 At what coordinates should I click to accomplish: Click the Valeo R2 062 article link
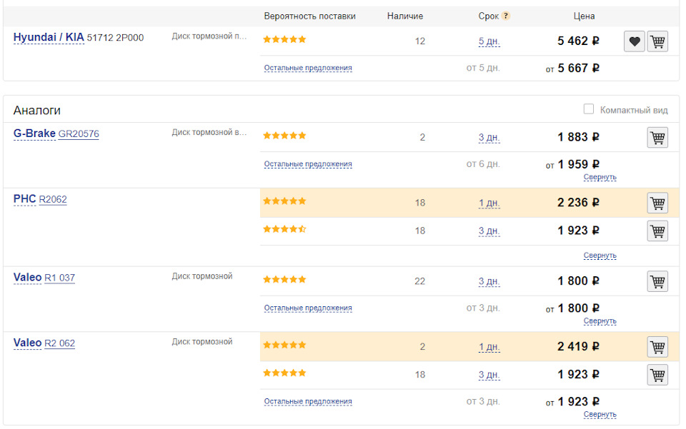pyautogui.click(x=59, y=343)
